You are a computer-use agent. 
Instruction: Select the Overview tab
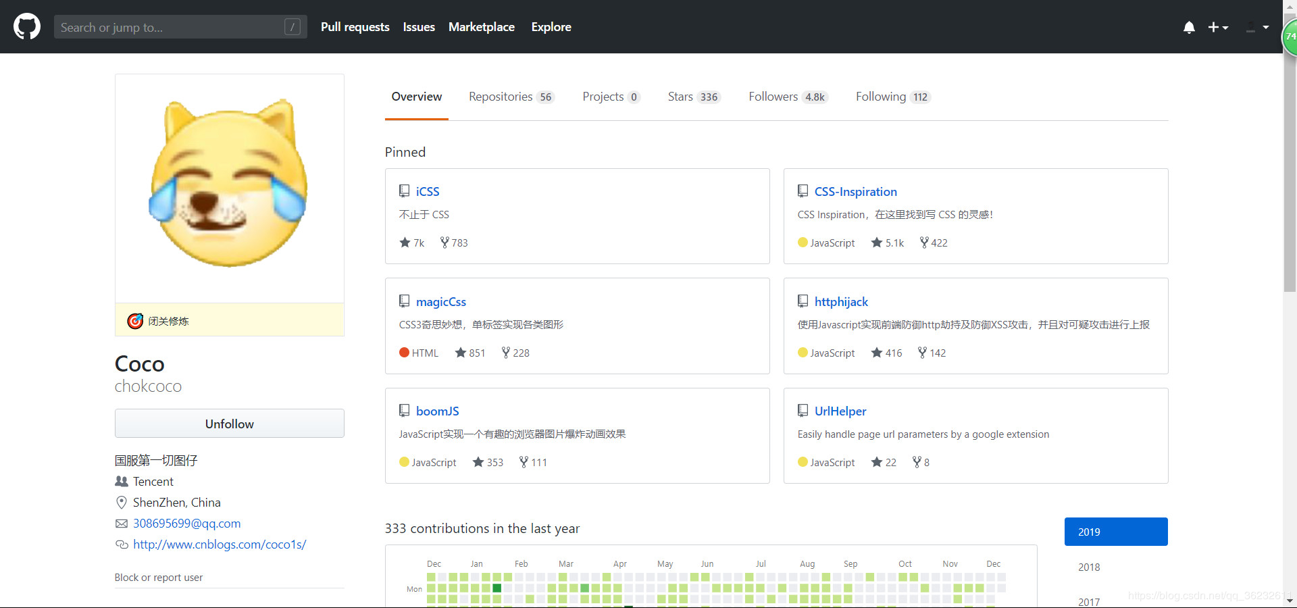click(x=417, y=97)
